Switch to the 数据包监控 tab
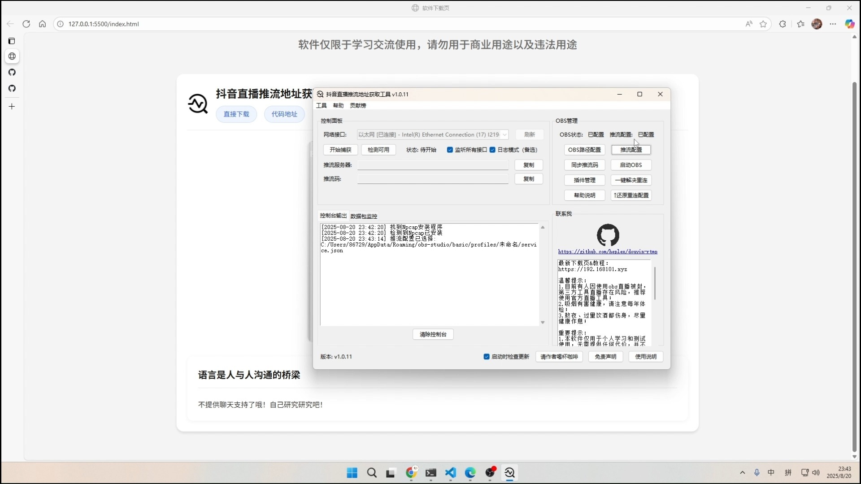This screenshot has height=484, width=861. [x=364, y=216]
